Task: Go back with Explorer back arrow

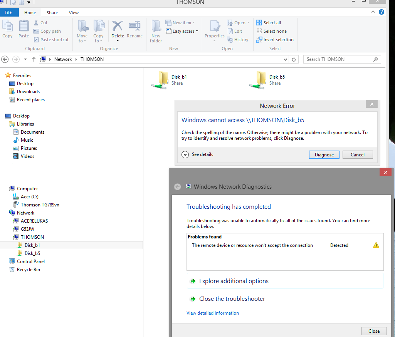Action: (5, 59)
